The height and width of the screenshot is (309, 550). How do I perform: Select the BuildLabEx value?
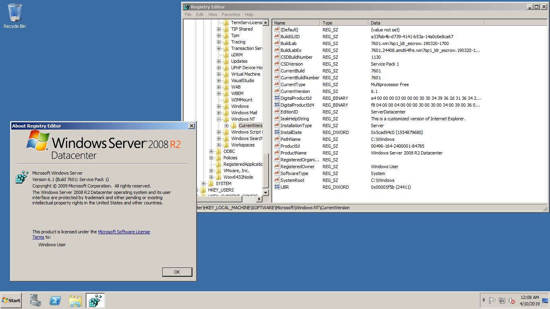291,50
